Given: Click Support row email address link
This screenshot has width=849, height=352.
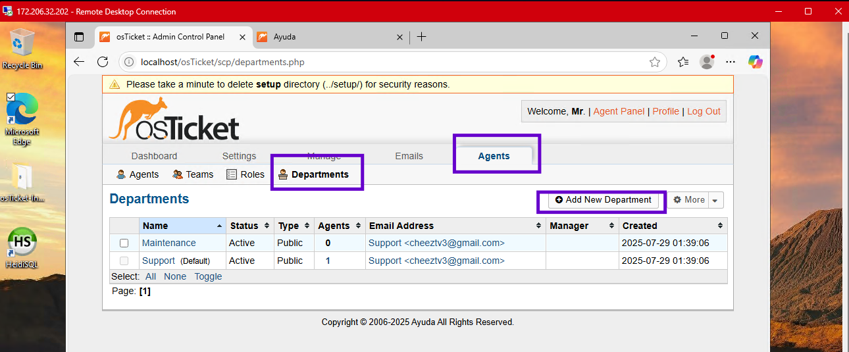Looking at the screenshot, I should [436, 261].
